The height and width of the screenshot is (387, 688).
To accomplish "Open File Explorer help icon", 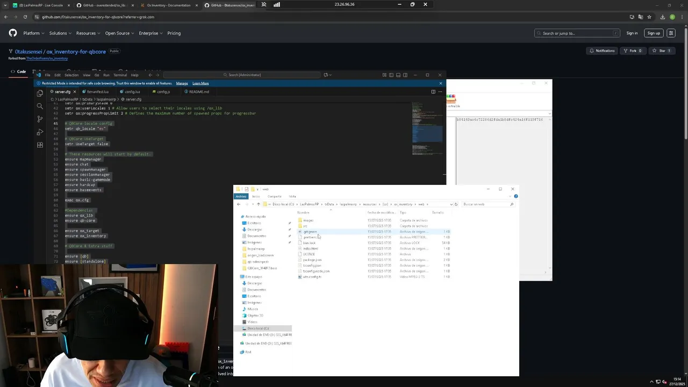I will click(515, 196).
